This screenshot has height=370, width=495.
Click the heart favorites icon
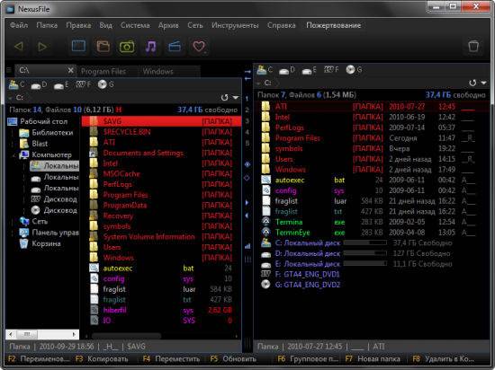click(199, 47)
